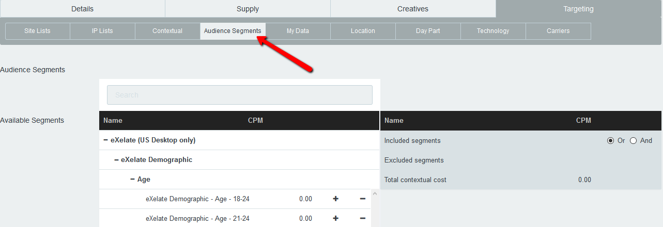The height and width of the screenshot is (227, 663).
Task: Open the IP Lists sub-tab
Action: coord(102,31)
